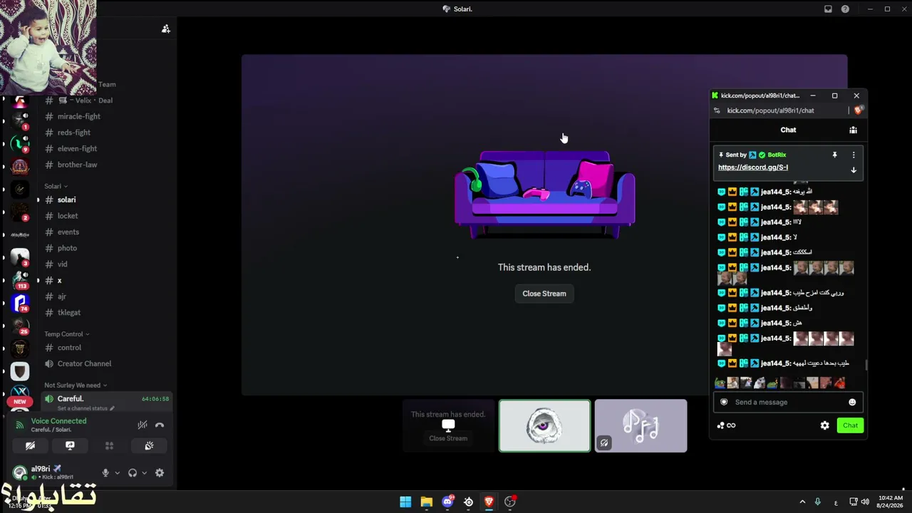The image size is (912, 513).
Task: Open Kick chat settings gear
Action: pos(824,425)
